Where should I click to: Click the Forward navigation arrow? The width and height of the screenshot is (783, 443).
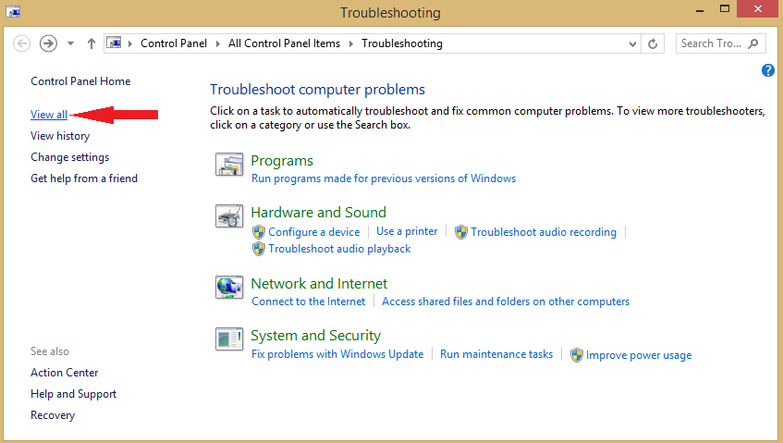48,43
